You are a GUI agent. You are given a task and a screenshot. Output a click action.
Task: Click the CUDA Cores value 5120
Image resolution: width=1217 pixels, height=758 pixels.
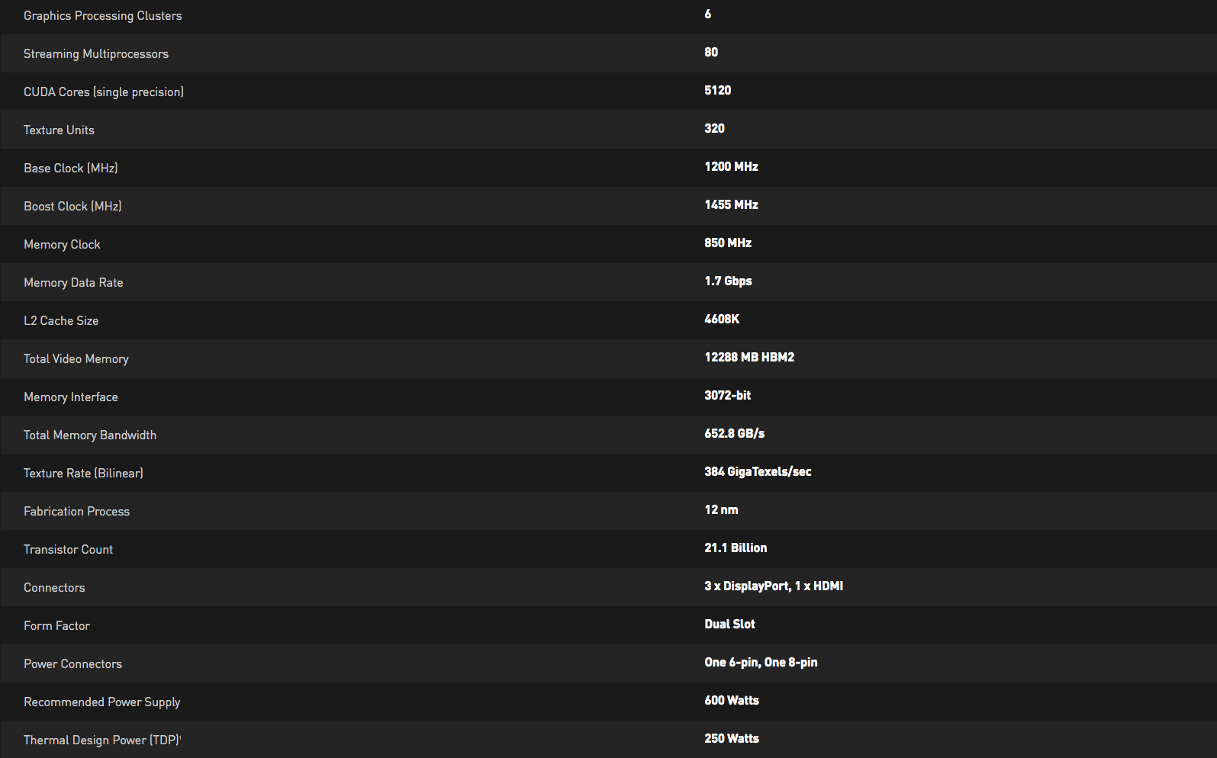(x=717, y=91)
